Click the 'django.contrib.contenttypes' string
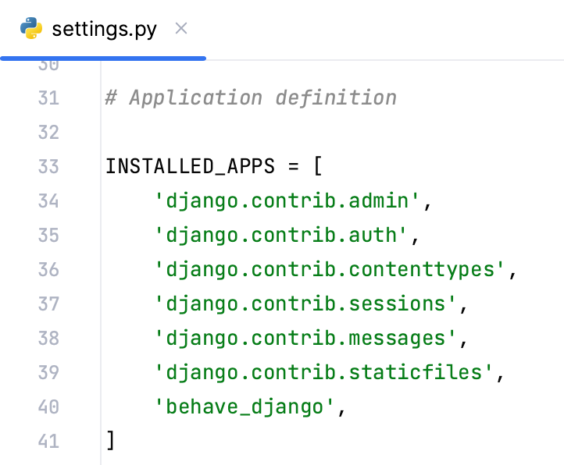The width and height of the screenshot is (564, 465). click(x=330, y=269)
